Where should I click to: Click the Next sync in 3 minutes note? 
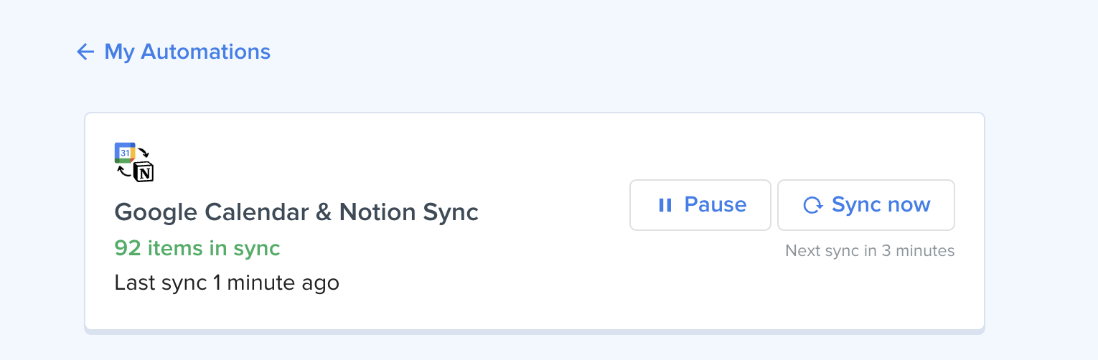click(x=870, y=250)
